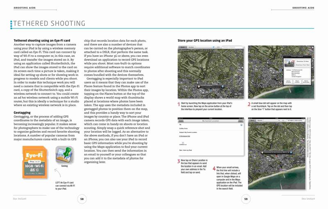Viewport: 328px width, 209px height.
Task: Tap the Geotag app icon with the green pushpin
Action: coord(64,155)
